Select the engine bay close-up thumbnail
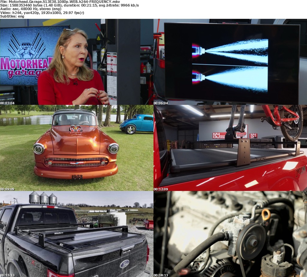The image size is (307, 277). [230, 234]
